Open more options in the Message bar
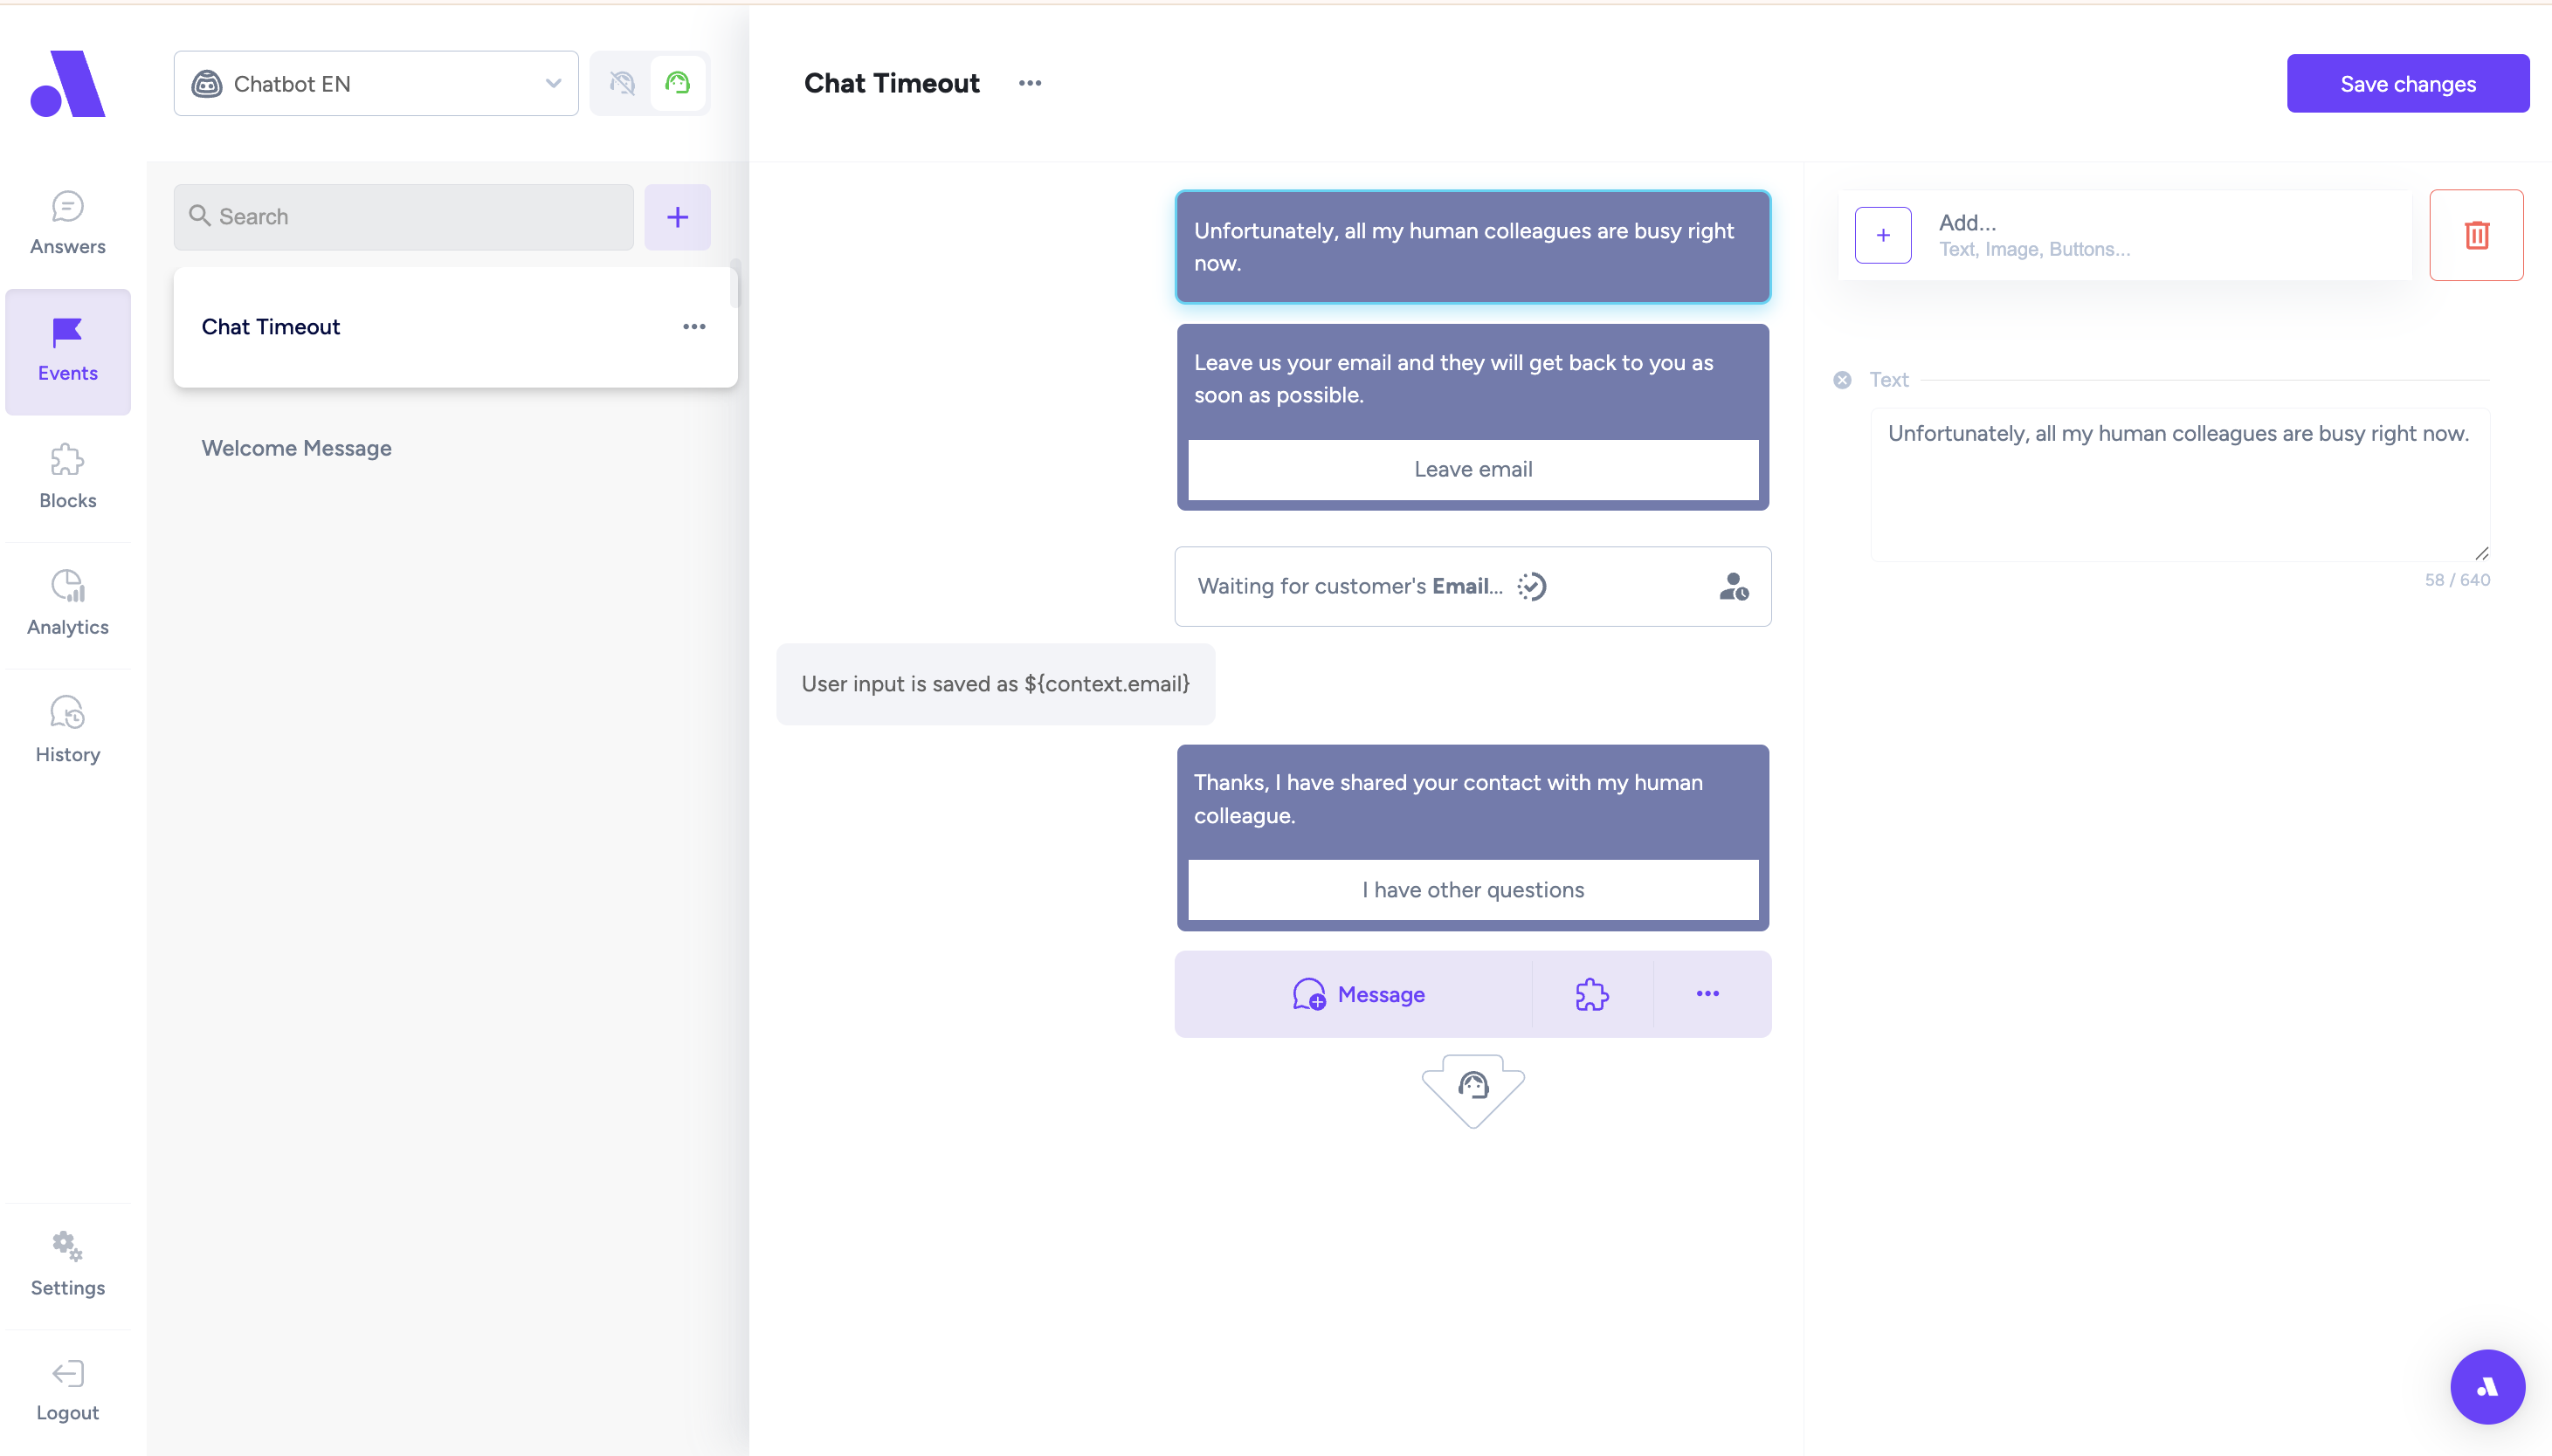Image resolution: width=2552 pixels, height=1456 pixels. (1707, 994)
